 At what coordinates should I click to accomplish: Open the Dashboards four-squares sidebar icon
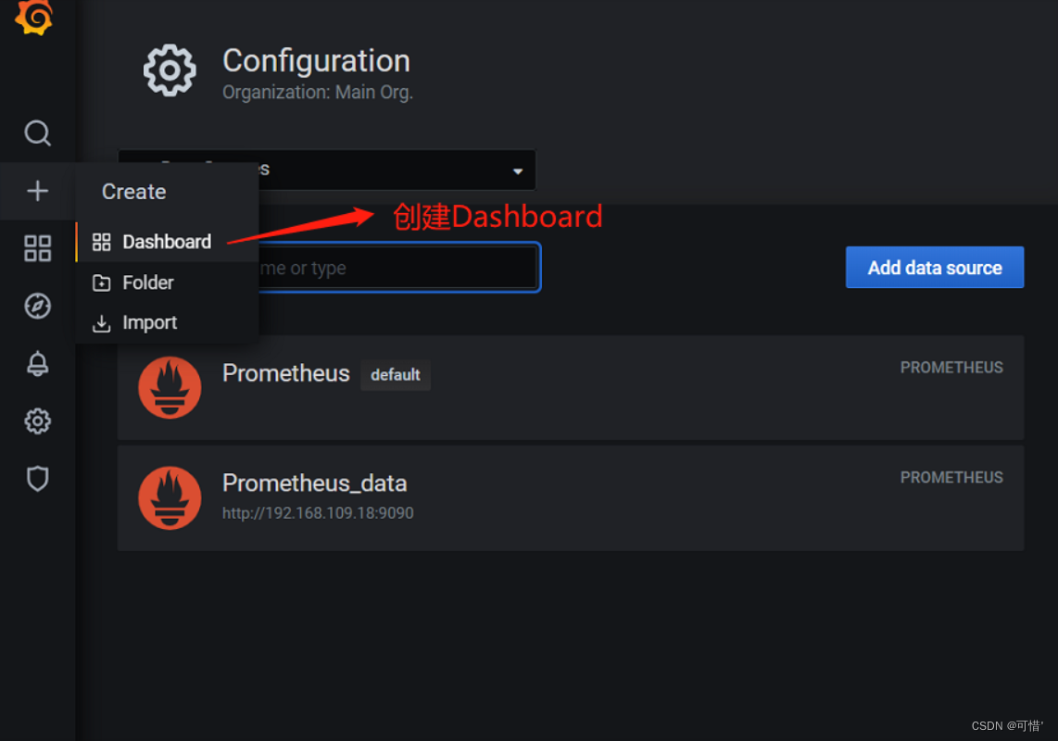click(37, 248)
